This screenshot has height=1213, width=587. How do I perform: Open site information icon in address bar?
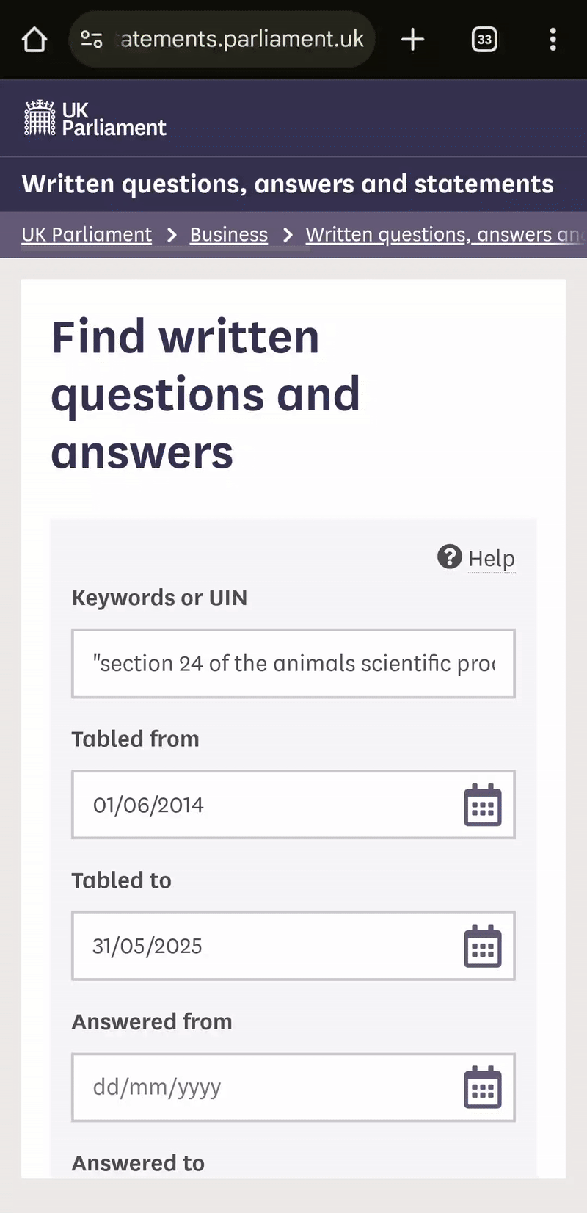92,40
